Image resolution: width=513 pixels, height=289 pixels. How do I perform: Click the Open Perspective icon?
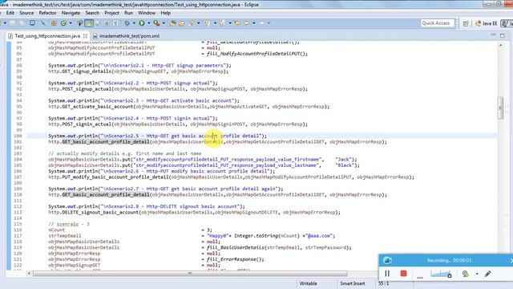click(466, 23)
